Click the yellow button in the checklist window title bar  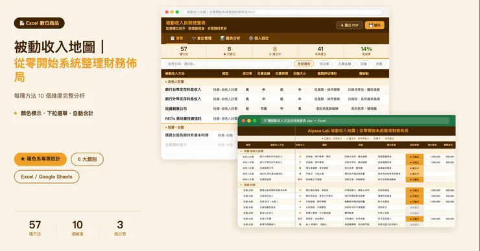[x=172, y=12]
